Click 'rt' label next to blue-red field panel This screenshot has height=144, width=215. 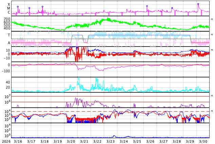pos(212,50)
